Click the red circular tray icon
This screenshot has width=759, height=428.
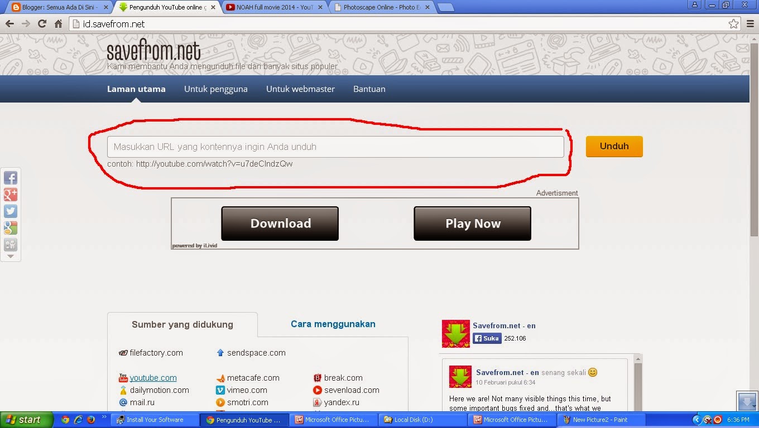tap(718, 420)
